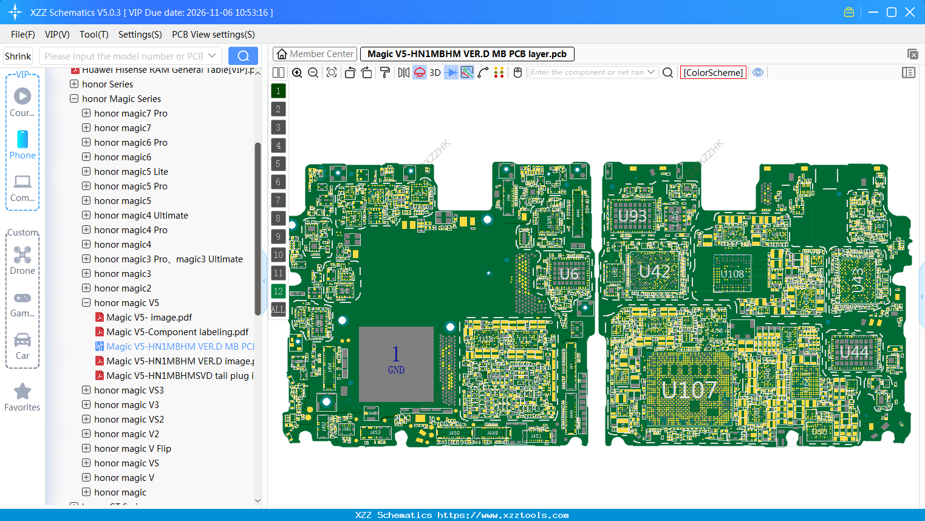
Task: Select the Zoom In tool
Action: coord(297,72)
